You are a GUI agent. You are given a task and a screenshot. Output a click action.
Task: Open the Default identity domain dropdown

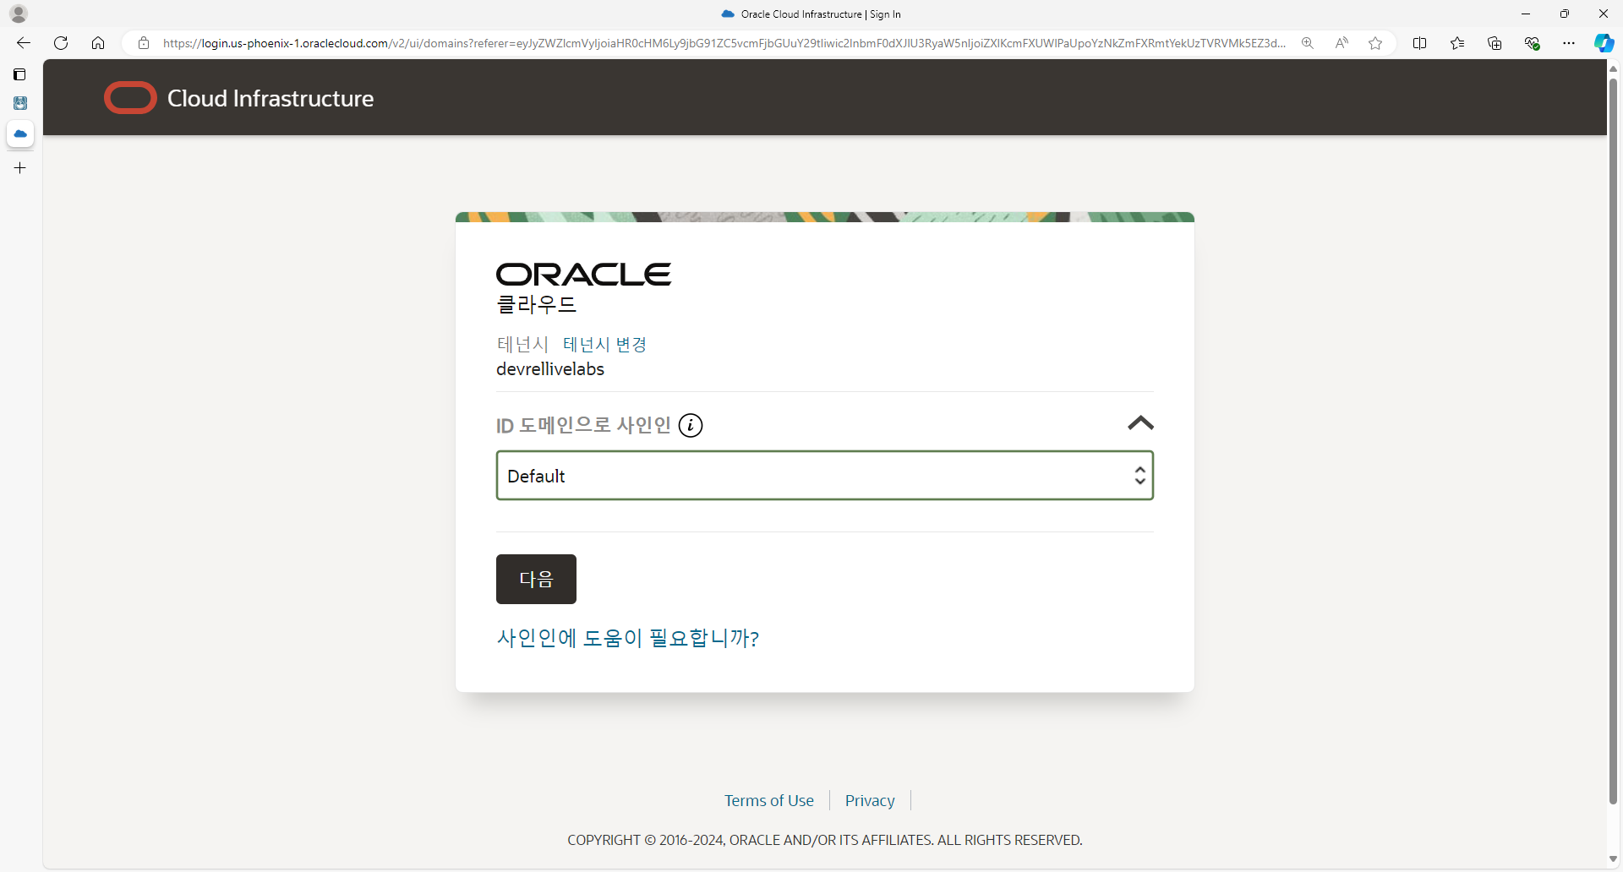(x=825, y=476)
